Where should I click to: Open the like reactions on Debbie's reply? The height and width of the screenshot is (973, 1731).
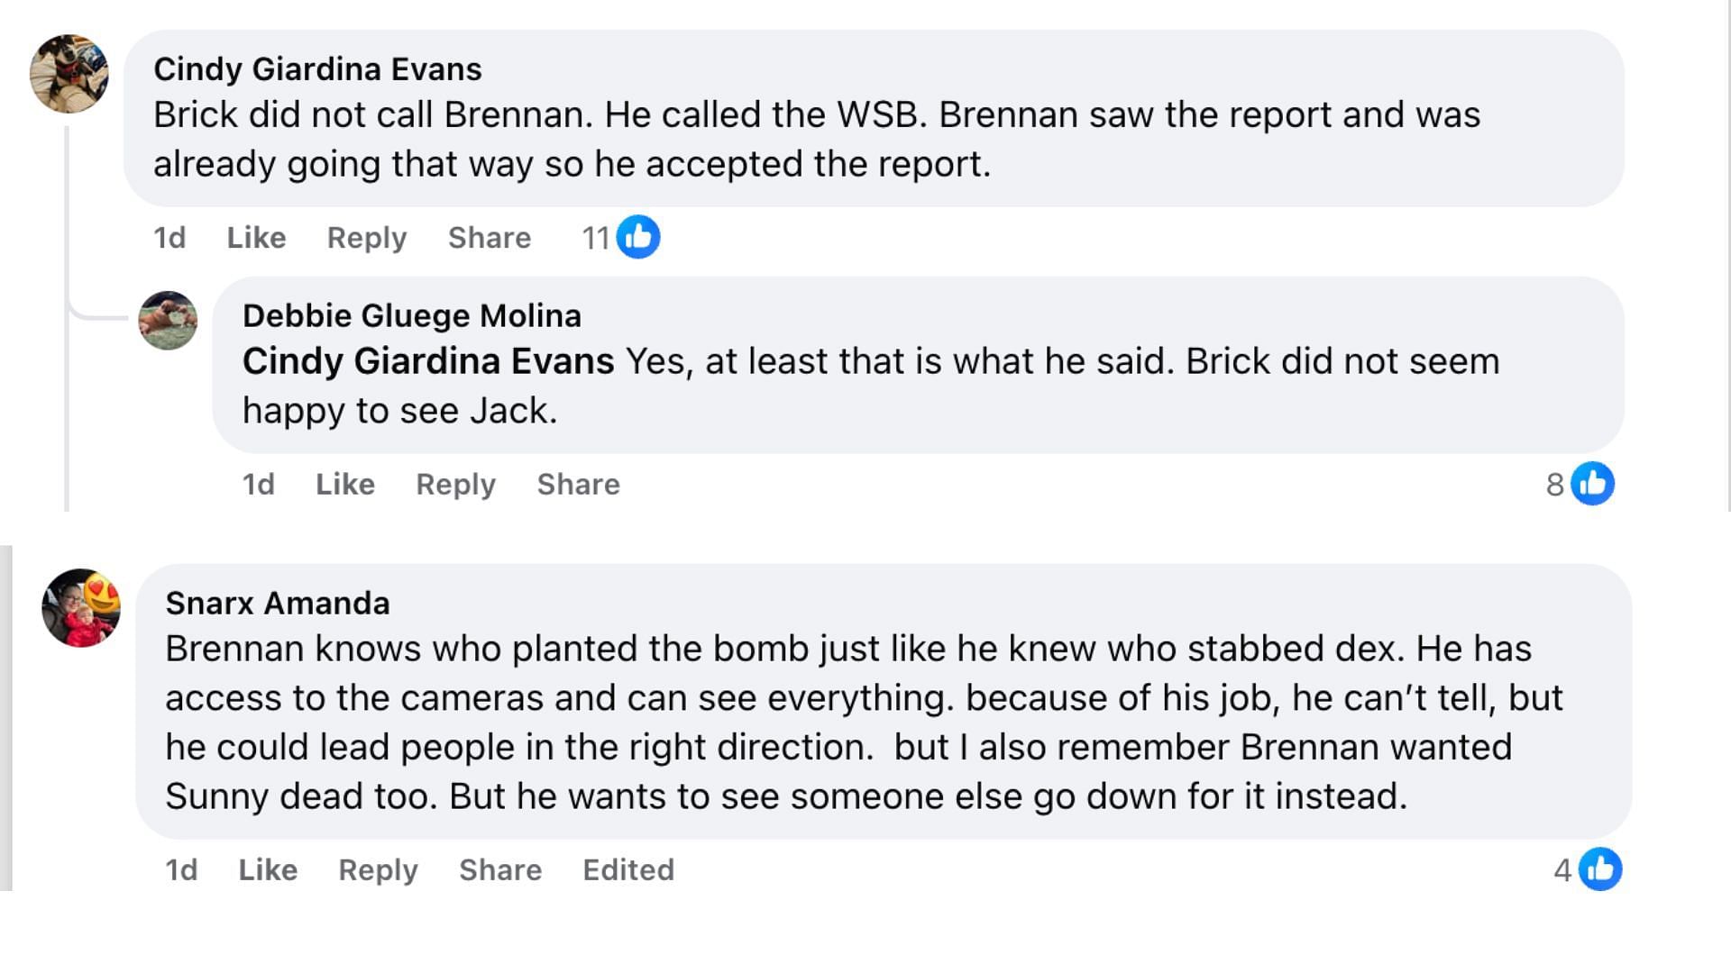[x=1580, y=484]
